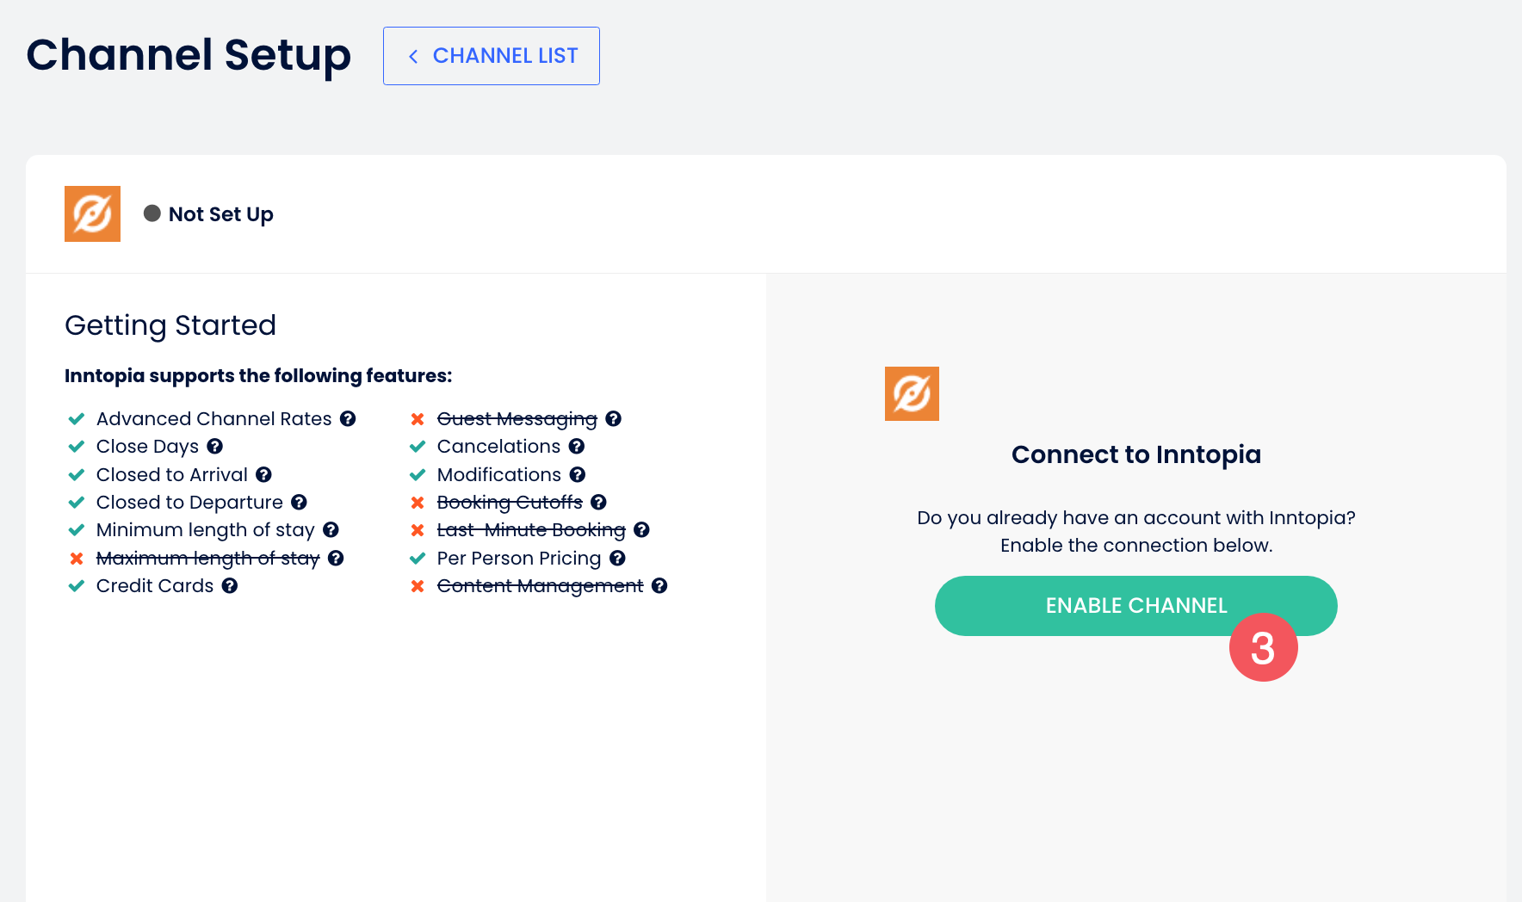
Task: Go back to the Channel List
Action: 492,56
